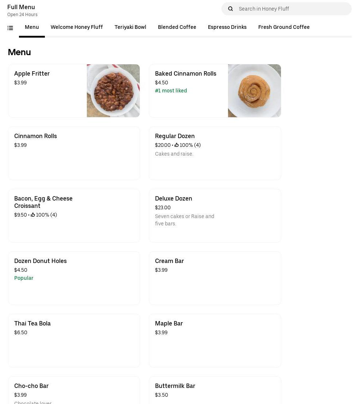Select the Espresso Drinks tab
This screenshot has height=404, width=359.
(227, 27)
